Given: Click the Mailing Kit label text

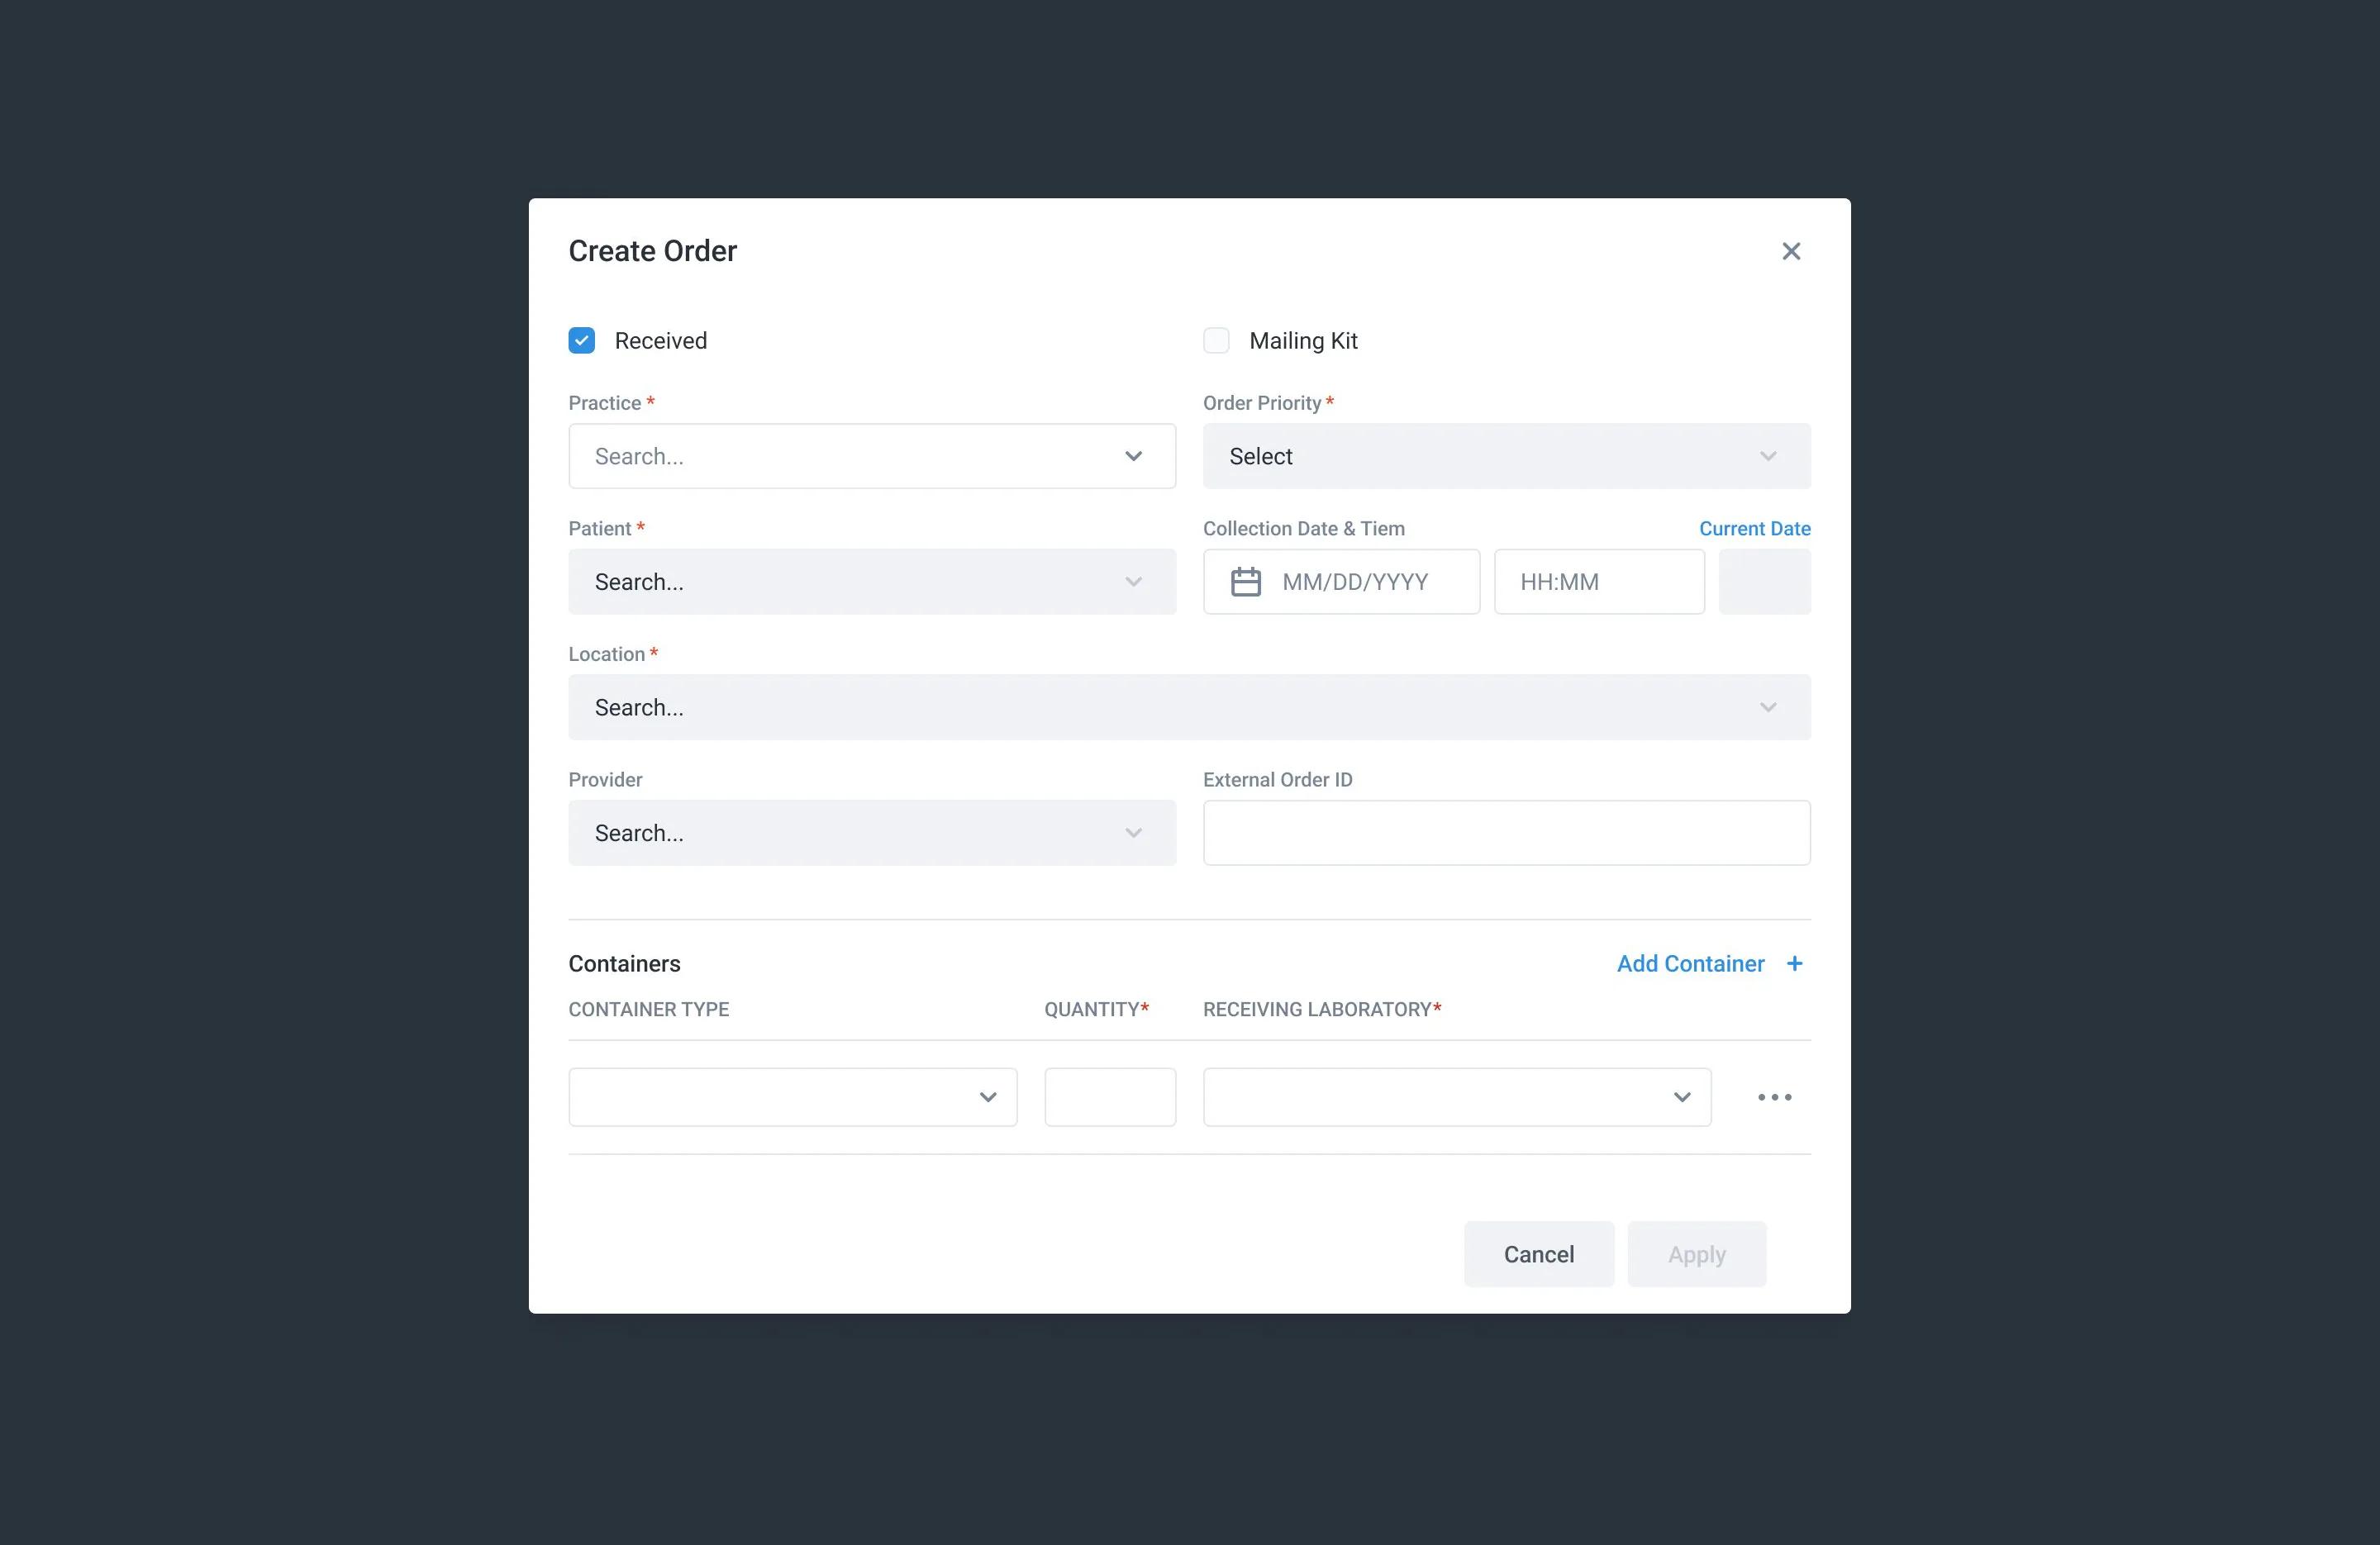Looking at the screenshot, I should (1303, 341).
